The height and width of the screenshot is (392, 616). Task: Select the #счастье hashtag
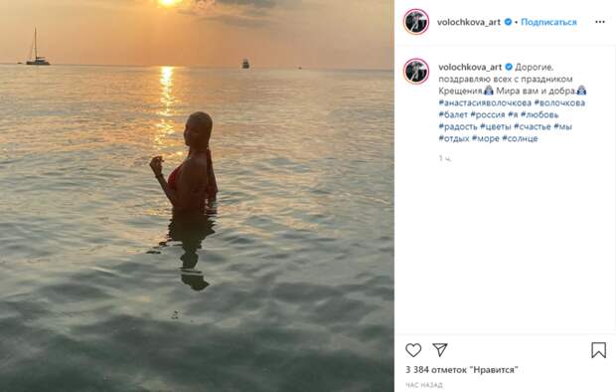(533, 126)
